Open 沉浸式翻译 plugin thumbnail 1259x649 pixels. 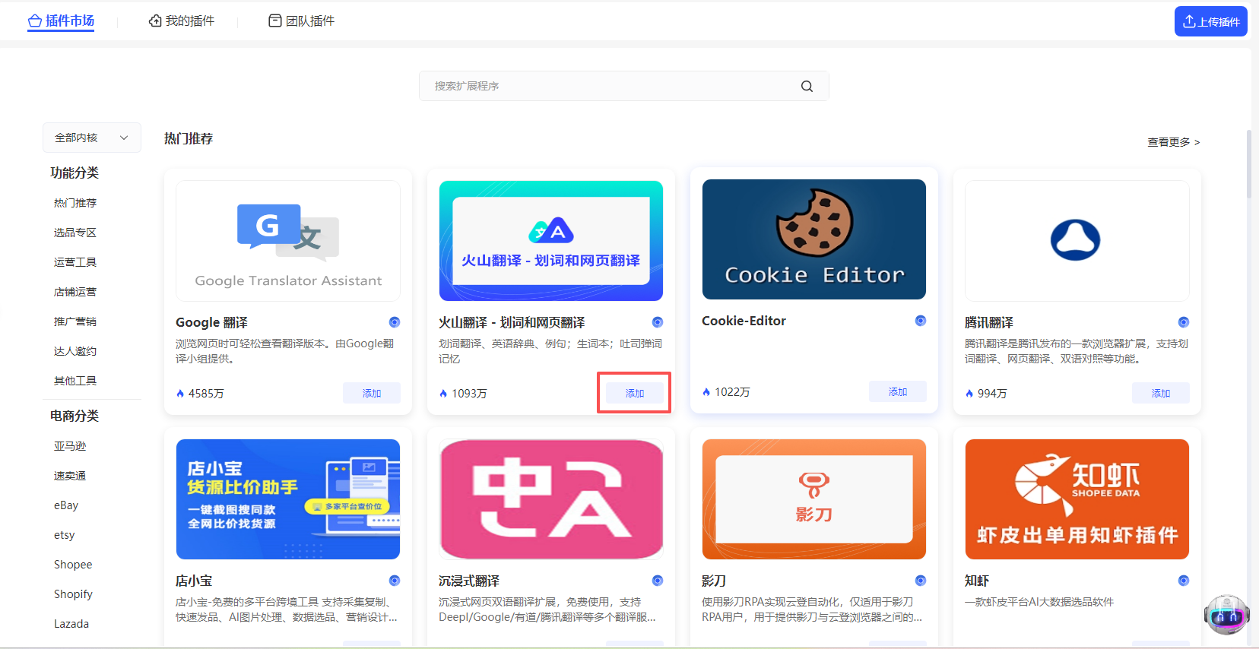coord(551,499)
